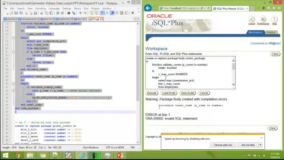Open the Plugins menu in Notepad++

coord(95,8)
